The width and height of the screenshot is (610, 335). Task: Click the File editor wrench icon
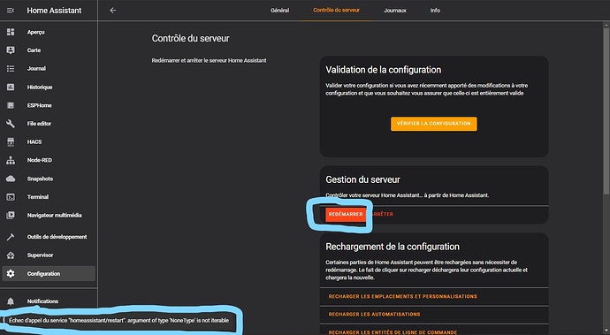click(11, 124)
